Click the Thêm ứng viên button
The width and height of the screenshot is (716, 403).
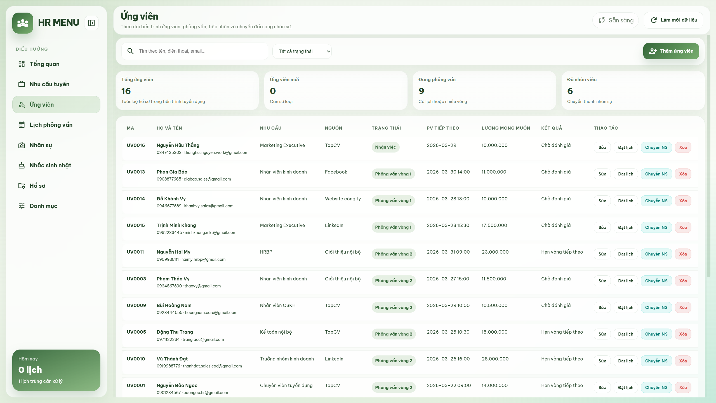(671, 51)
